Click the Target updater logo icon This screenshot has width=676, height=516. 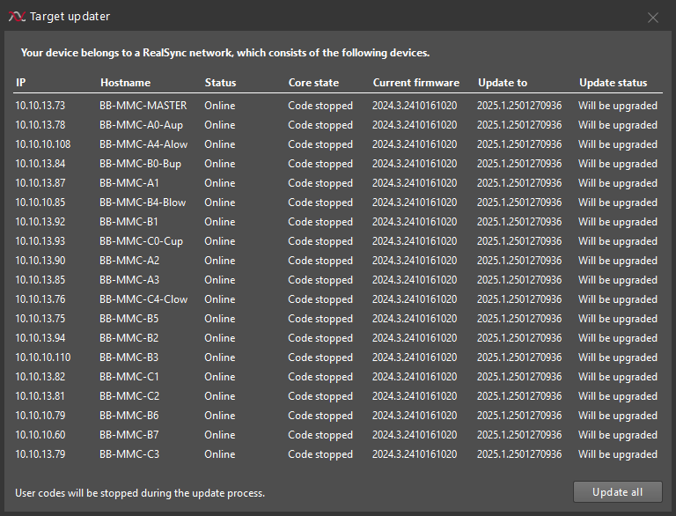[17, 17]
